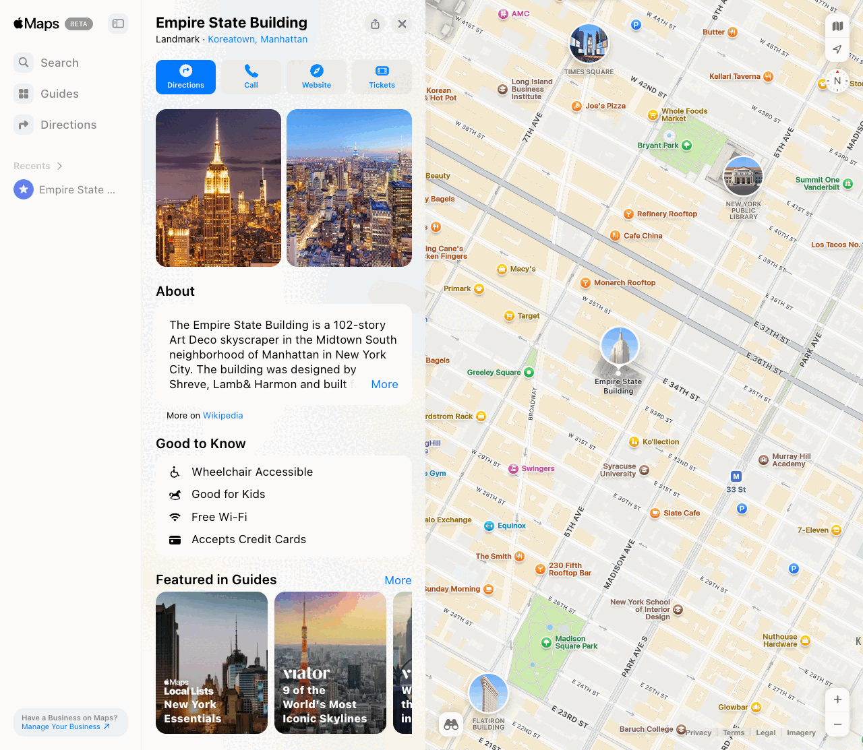Click the Slate Cafe pin
This screenshot has height=750, width=863.
click(x=655, y=513)
